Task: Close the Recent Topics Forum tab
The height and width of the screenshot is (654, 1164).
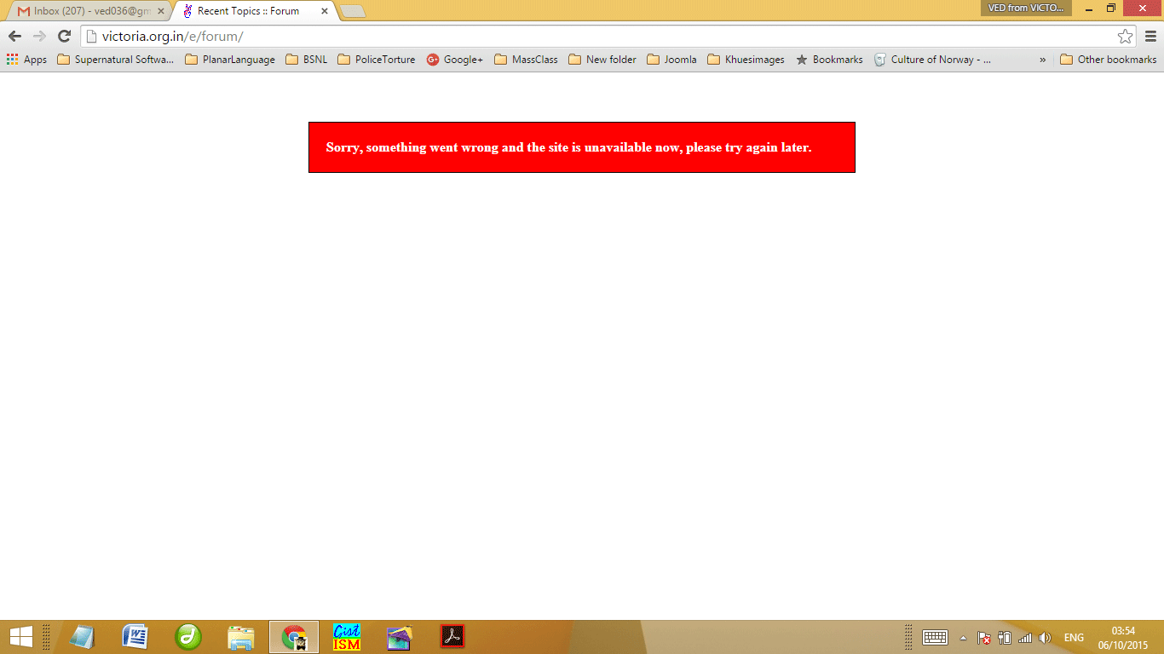Action: coord(325,11)
